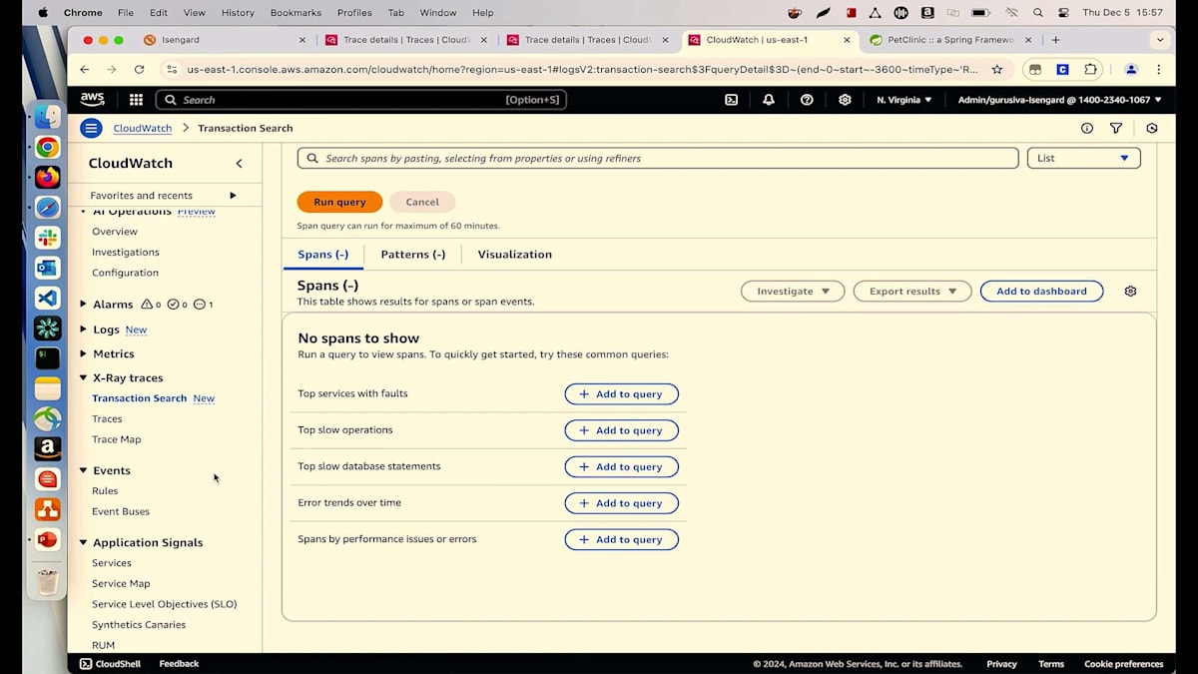The width and height of the screenshot is (1198, 674).
Task: Show the Chrome tab search dropdown
Action: (x=1159, y=40)
